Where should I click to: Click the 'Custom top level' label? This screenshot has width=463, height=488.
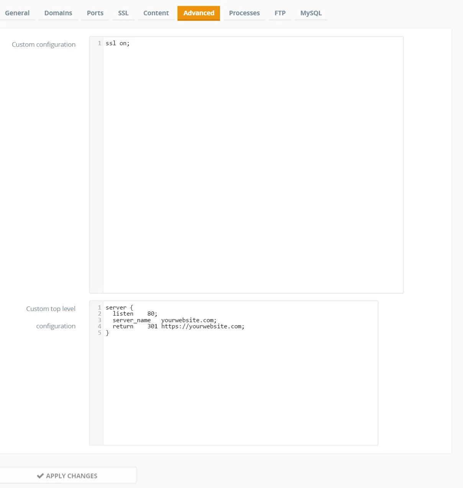click(51, 309)
